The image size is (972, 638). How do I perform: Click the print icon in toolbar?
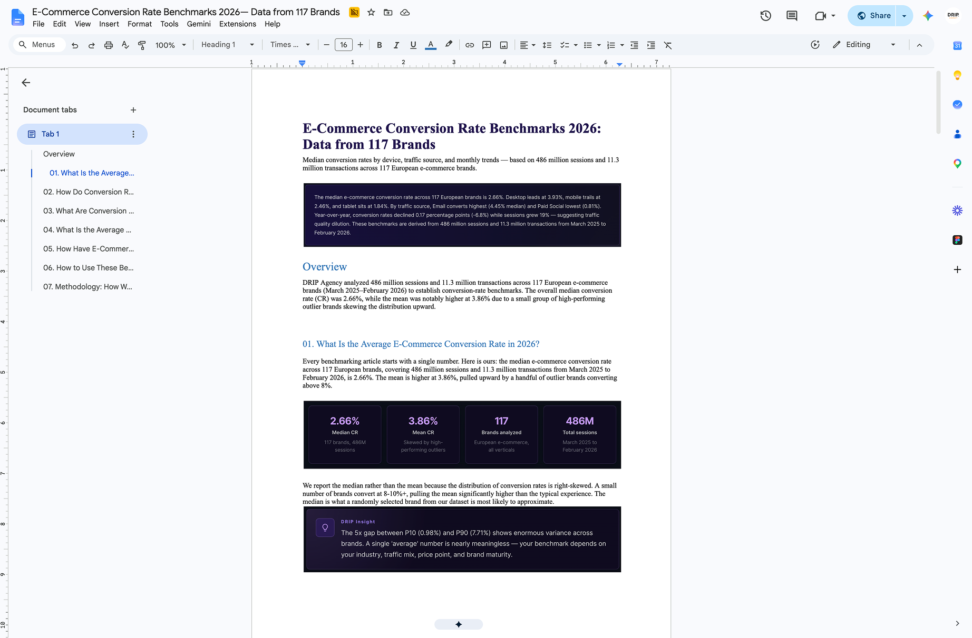click(109, 45)
